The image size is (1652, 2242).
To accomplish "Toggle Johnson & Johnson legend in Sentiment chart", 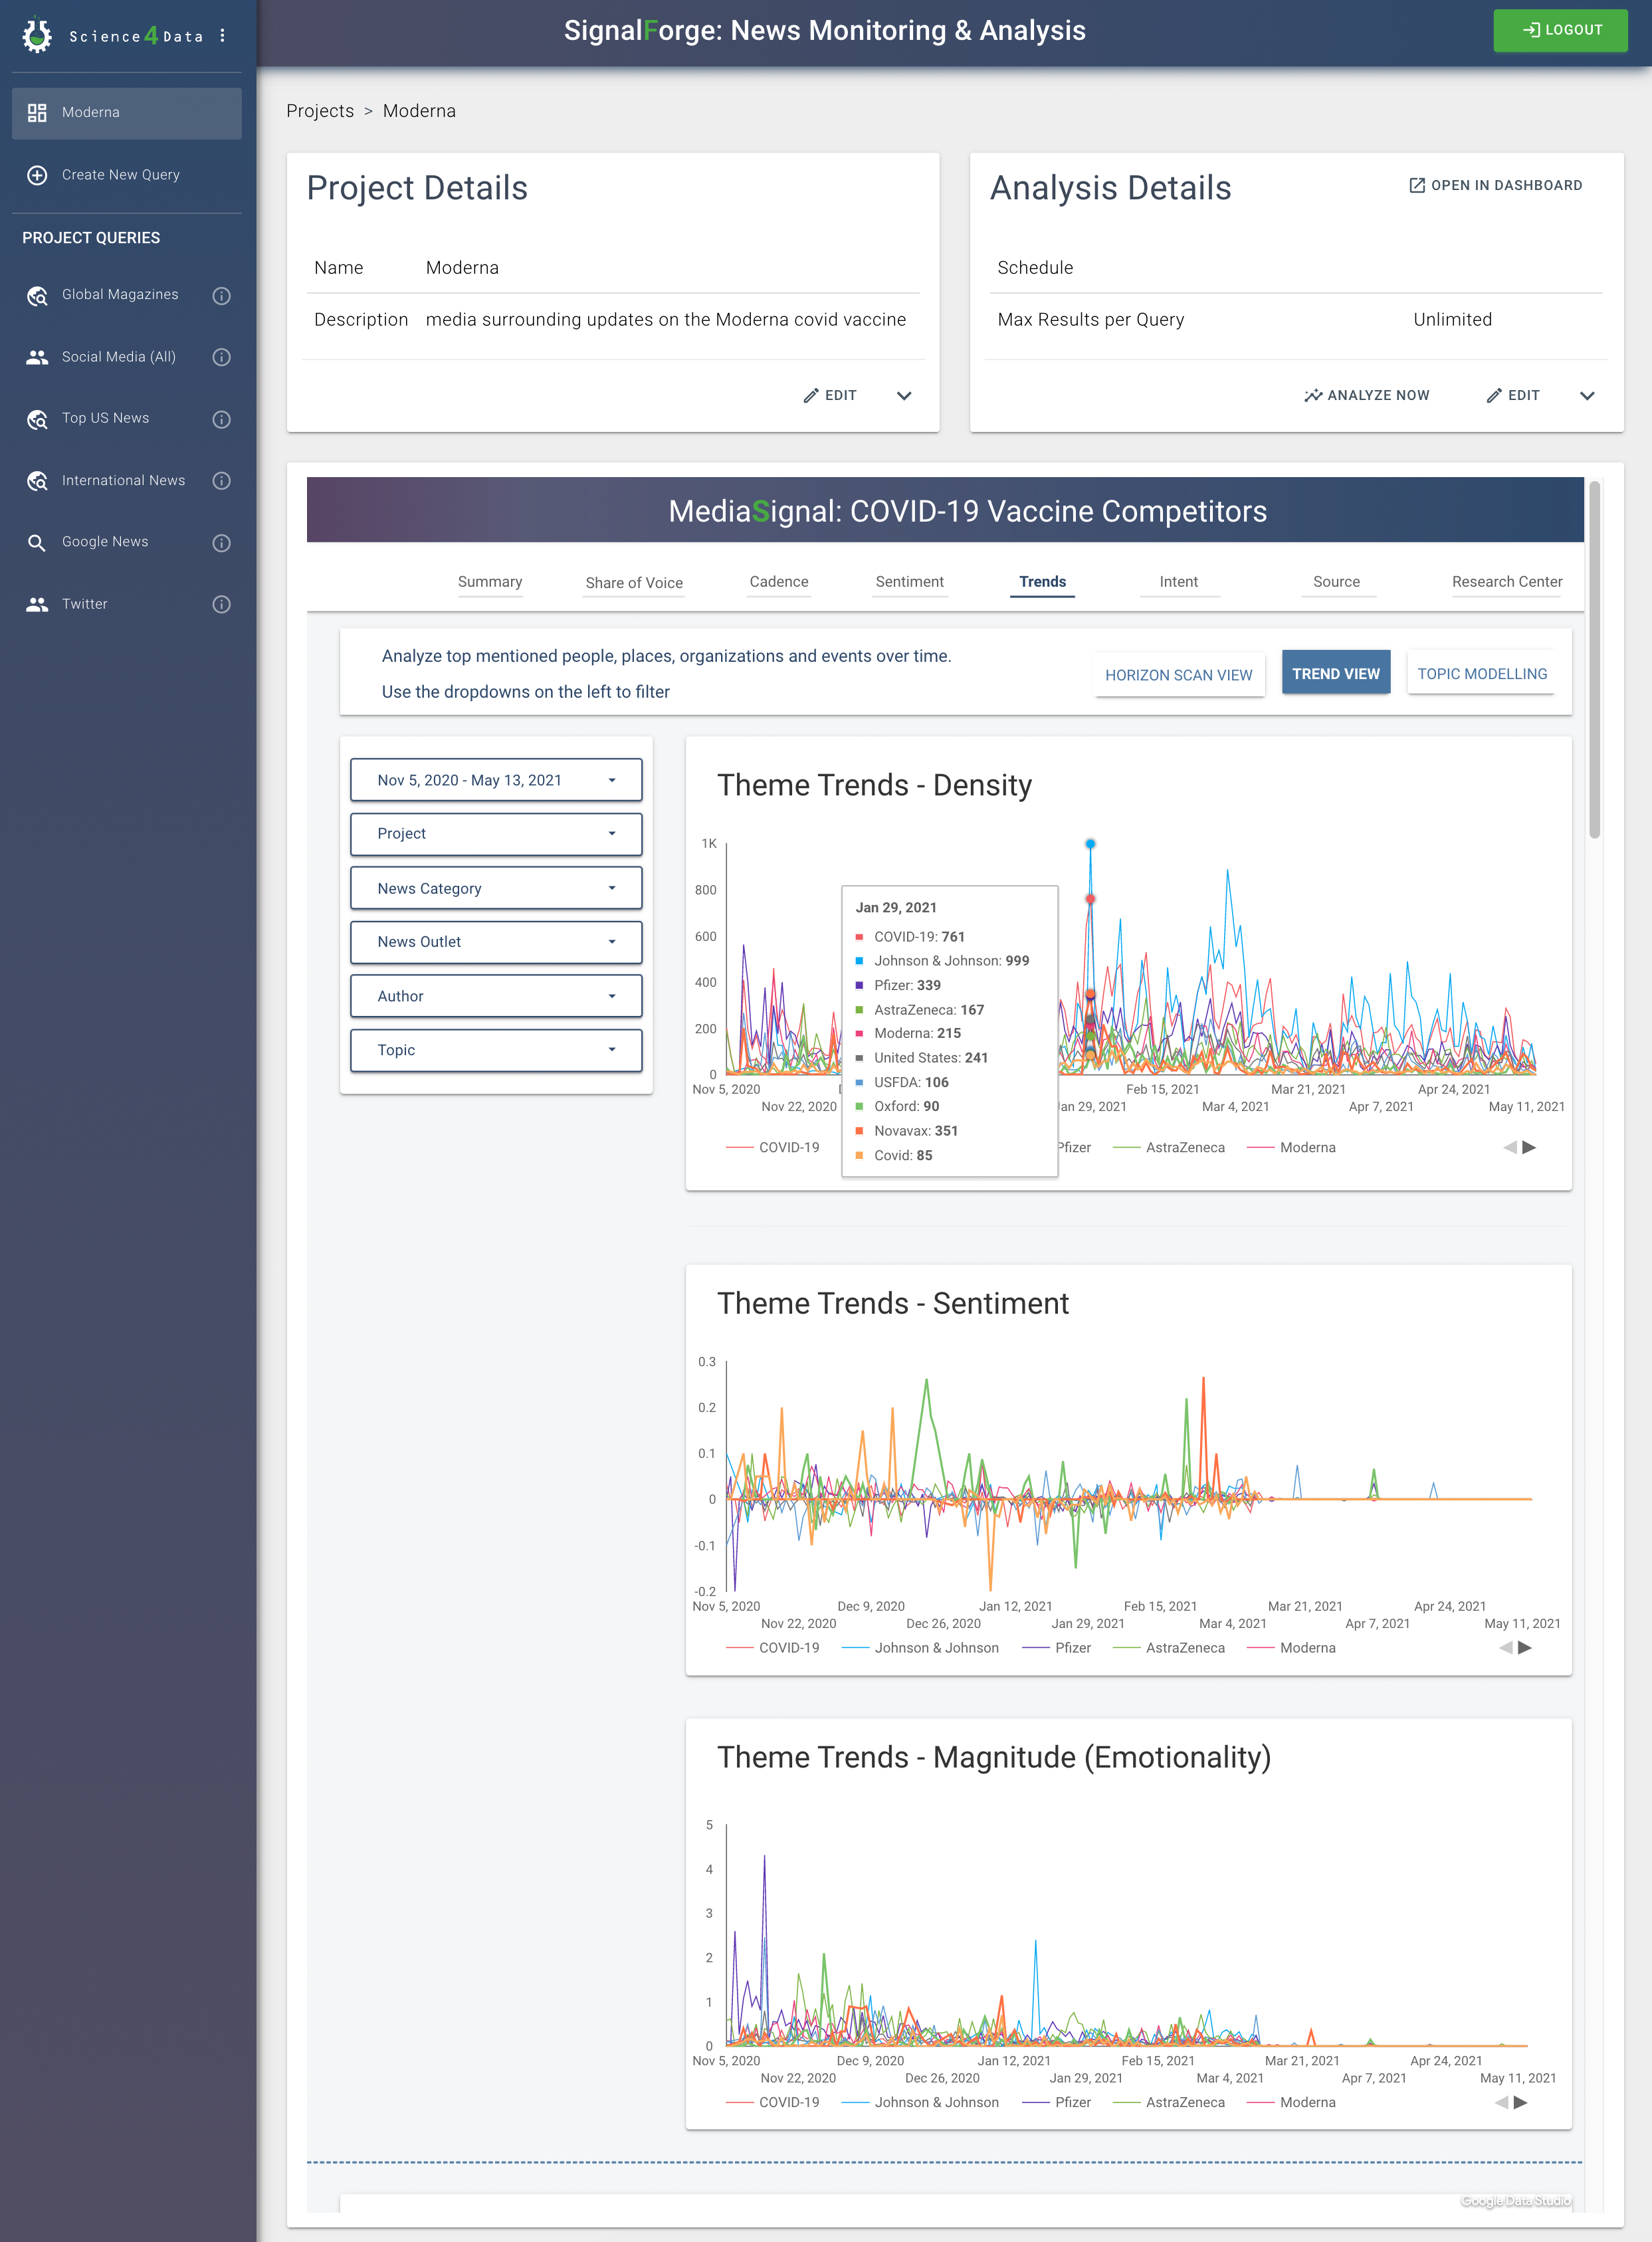I will coord(920,1648).
